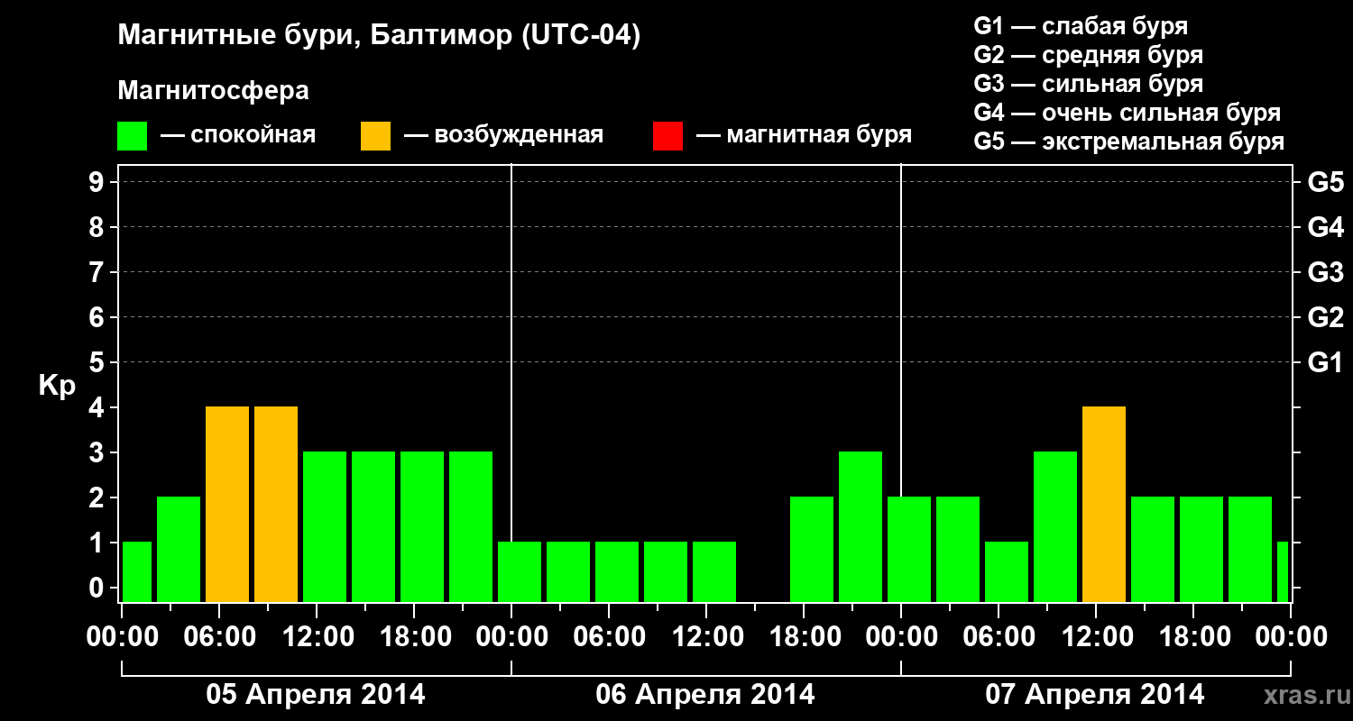Click the Kp 3 green bar on April 6 evening
Viewport: 1353px width, 721px height.
point(861,526)
